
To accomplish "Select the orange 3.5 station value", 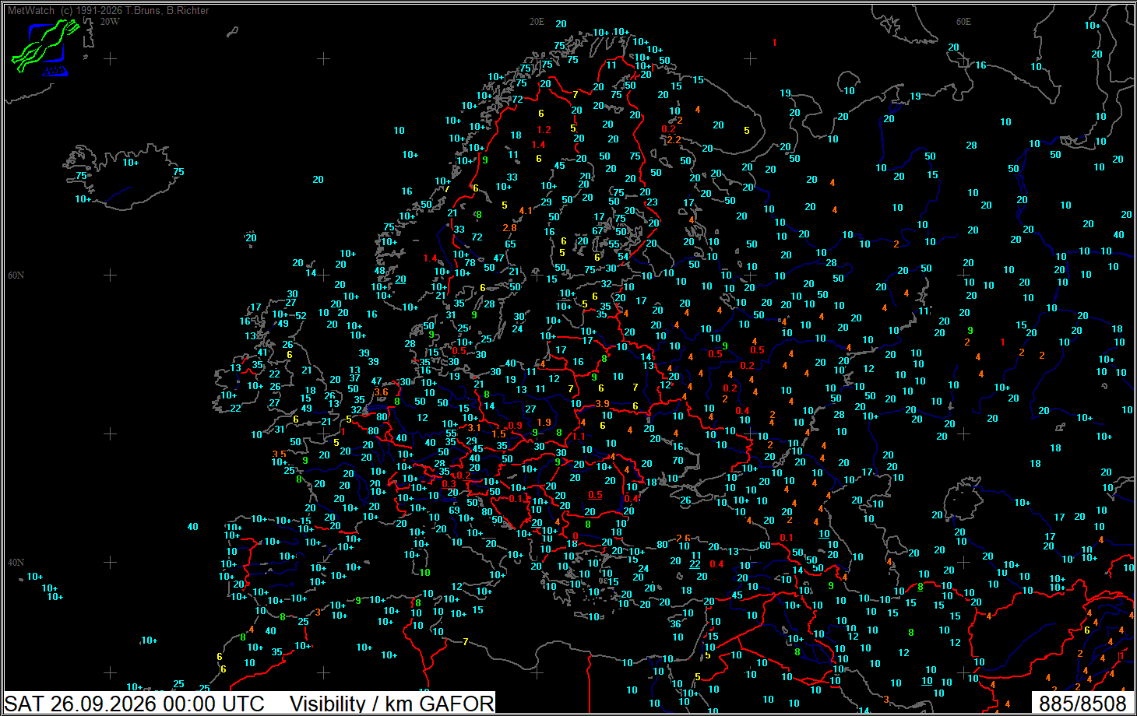I will point(279,455).
